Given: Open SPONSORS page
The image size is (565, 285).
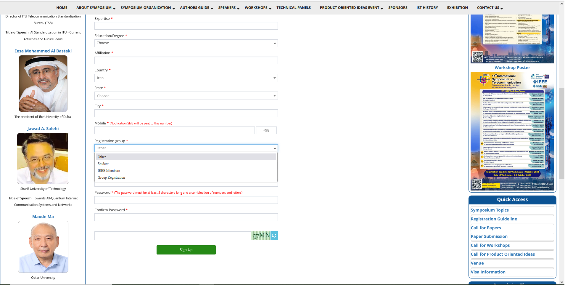Looking at the screenshot, I should coord(398,8).
